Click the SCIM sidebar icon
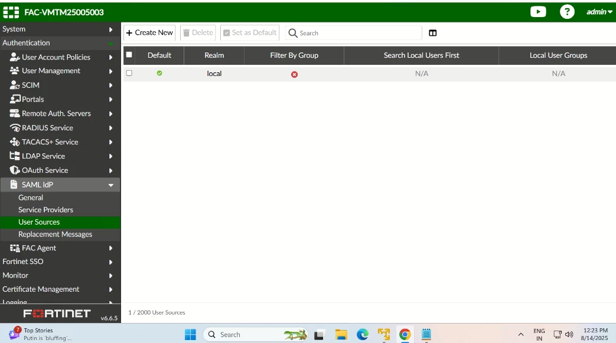This screenshot has width=616, height=343. pos(15,85)
